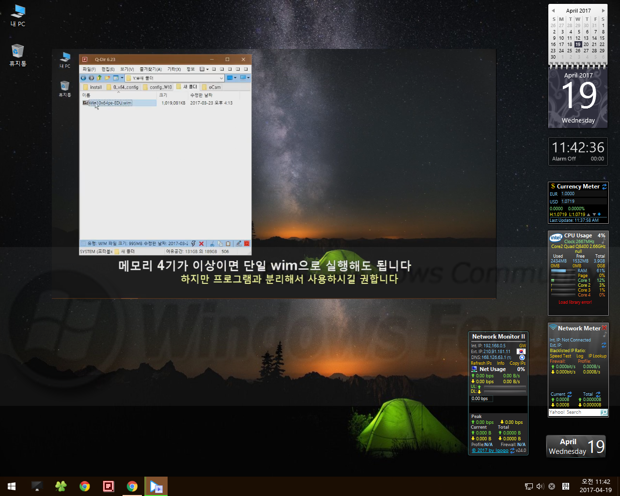Click Log link in Network Meter
The image size is (620, 496).
coord(580,356)
